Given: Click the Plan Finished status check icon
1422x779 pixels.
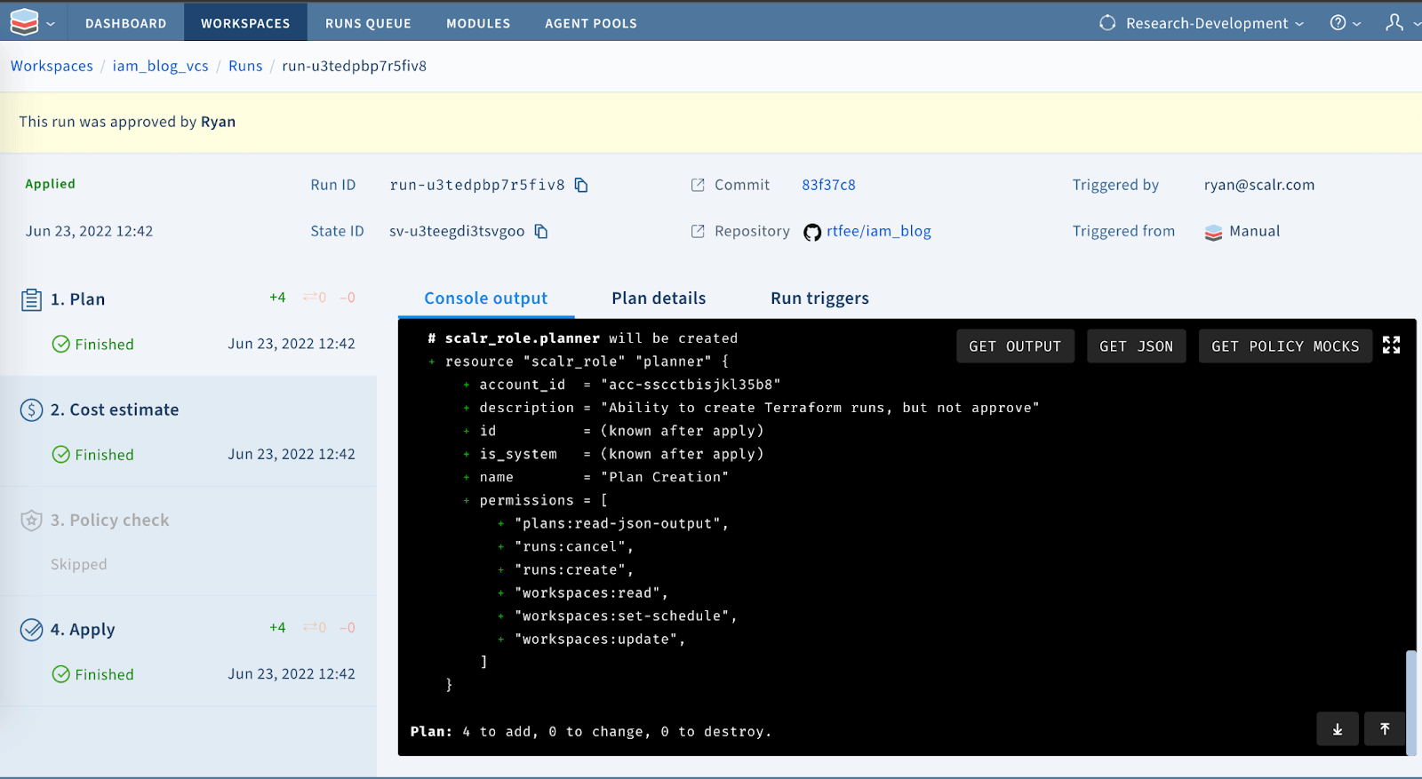Looking at the screenshot, I should tap(60, 344).
